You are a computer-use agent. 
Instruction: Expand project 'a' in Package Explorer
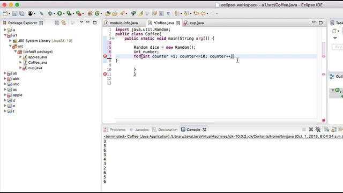[5, 29]
